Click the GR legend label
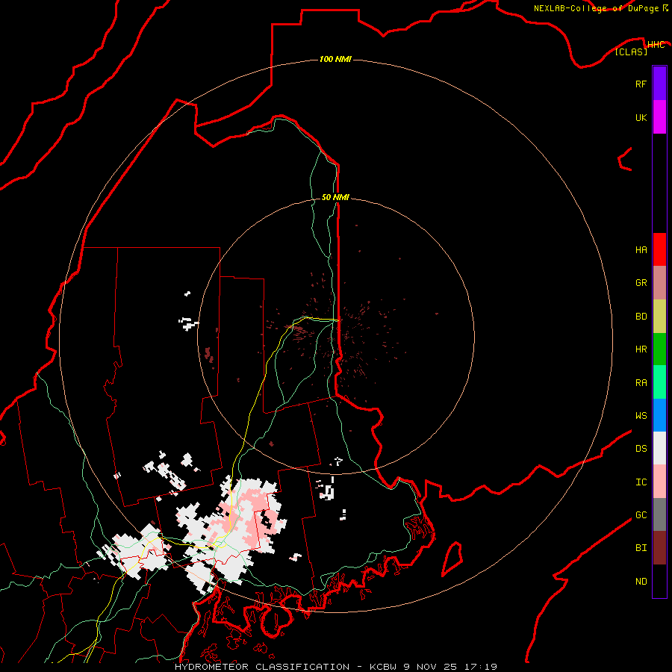This screenshot has height=672, width=672. 641,283
